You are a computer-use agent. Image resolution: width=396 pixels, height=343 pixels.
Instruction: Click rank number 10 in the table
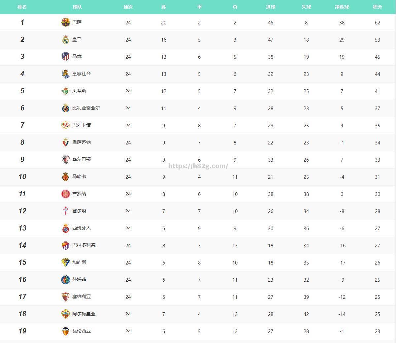point(22,177)
